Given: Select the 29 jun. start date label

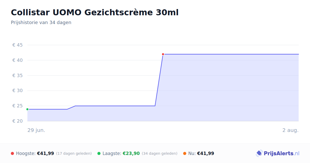Looking at the screenshot, I should 36,130.
